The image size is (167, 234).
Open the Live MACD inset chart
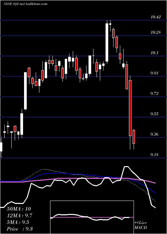pos(92,217)
